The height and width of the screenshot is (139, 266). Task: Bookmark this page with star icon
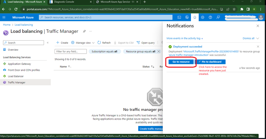(x=234, y=9)
